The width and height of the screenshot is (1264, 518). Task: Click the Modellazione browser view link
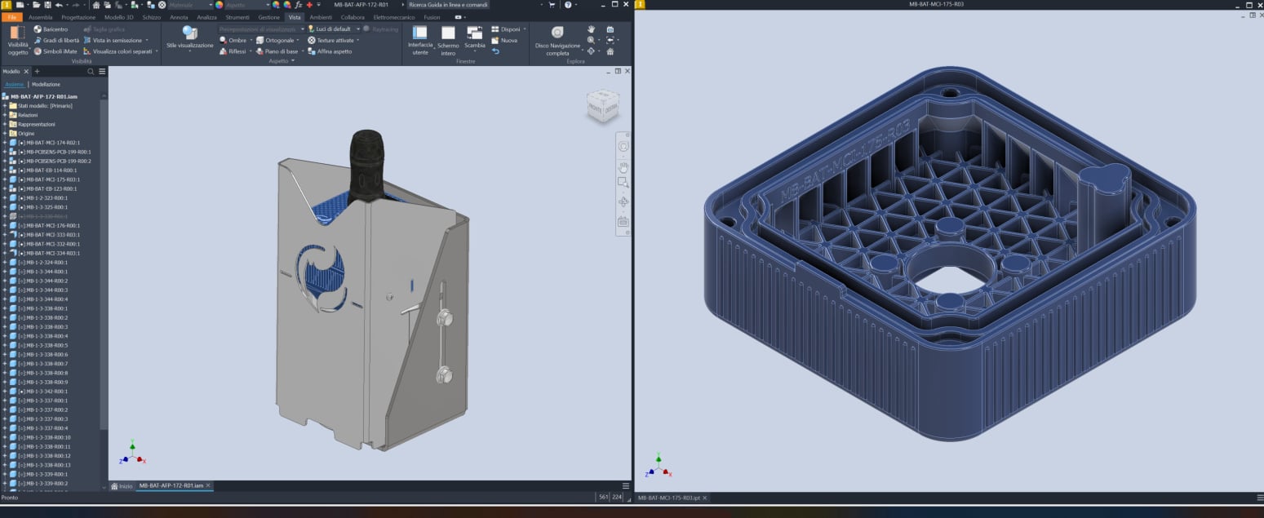pyautogui.click(x=46, y=84)
